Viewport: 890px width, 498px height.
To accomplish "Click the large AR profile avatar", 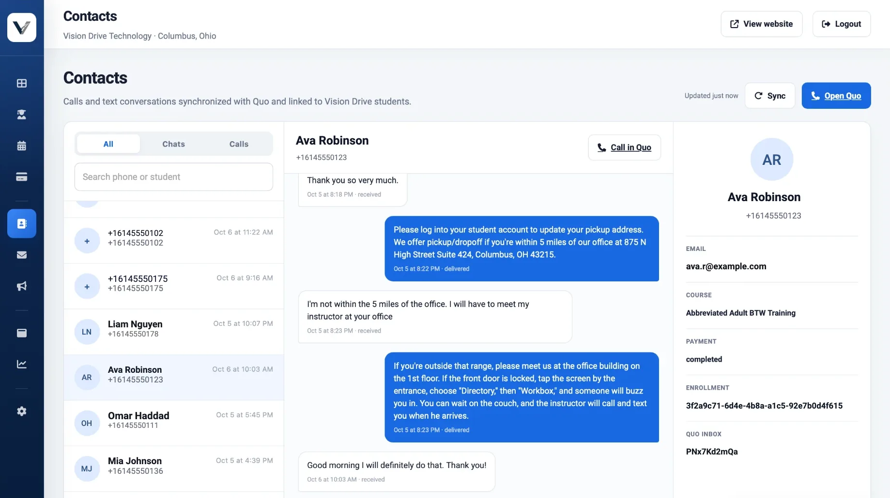I will 772,160.
